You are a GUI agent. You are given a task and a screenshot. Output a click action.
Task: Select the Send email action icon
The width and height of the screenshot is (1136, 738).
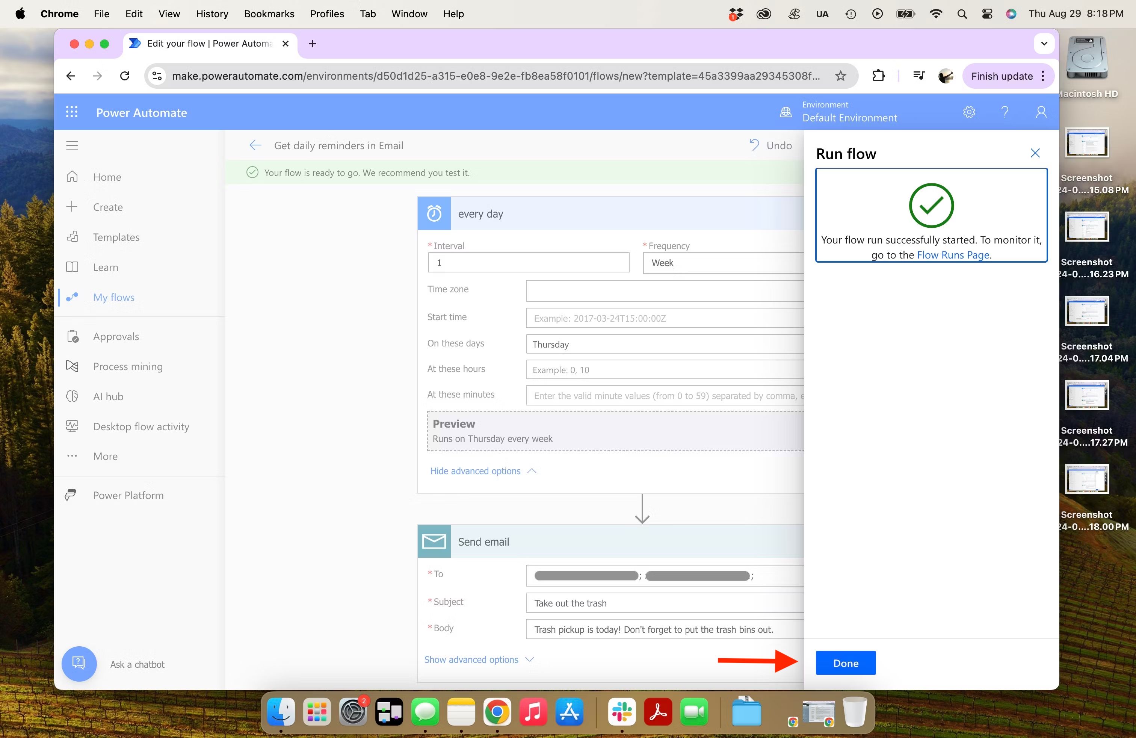pyautogui.click(x=434, y=541)
